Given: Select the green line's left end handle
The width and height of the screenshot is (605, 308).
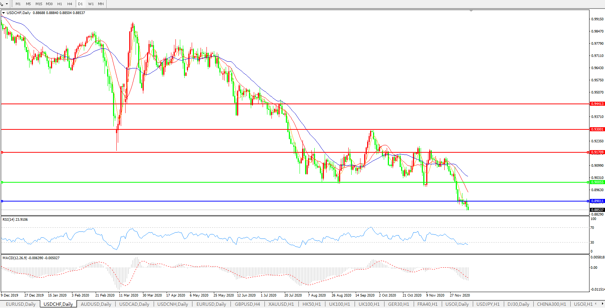Looking at the screenshot, I should pyautogui.click(x=2, y=182).
